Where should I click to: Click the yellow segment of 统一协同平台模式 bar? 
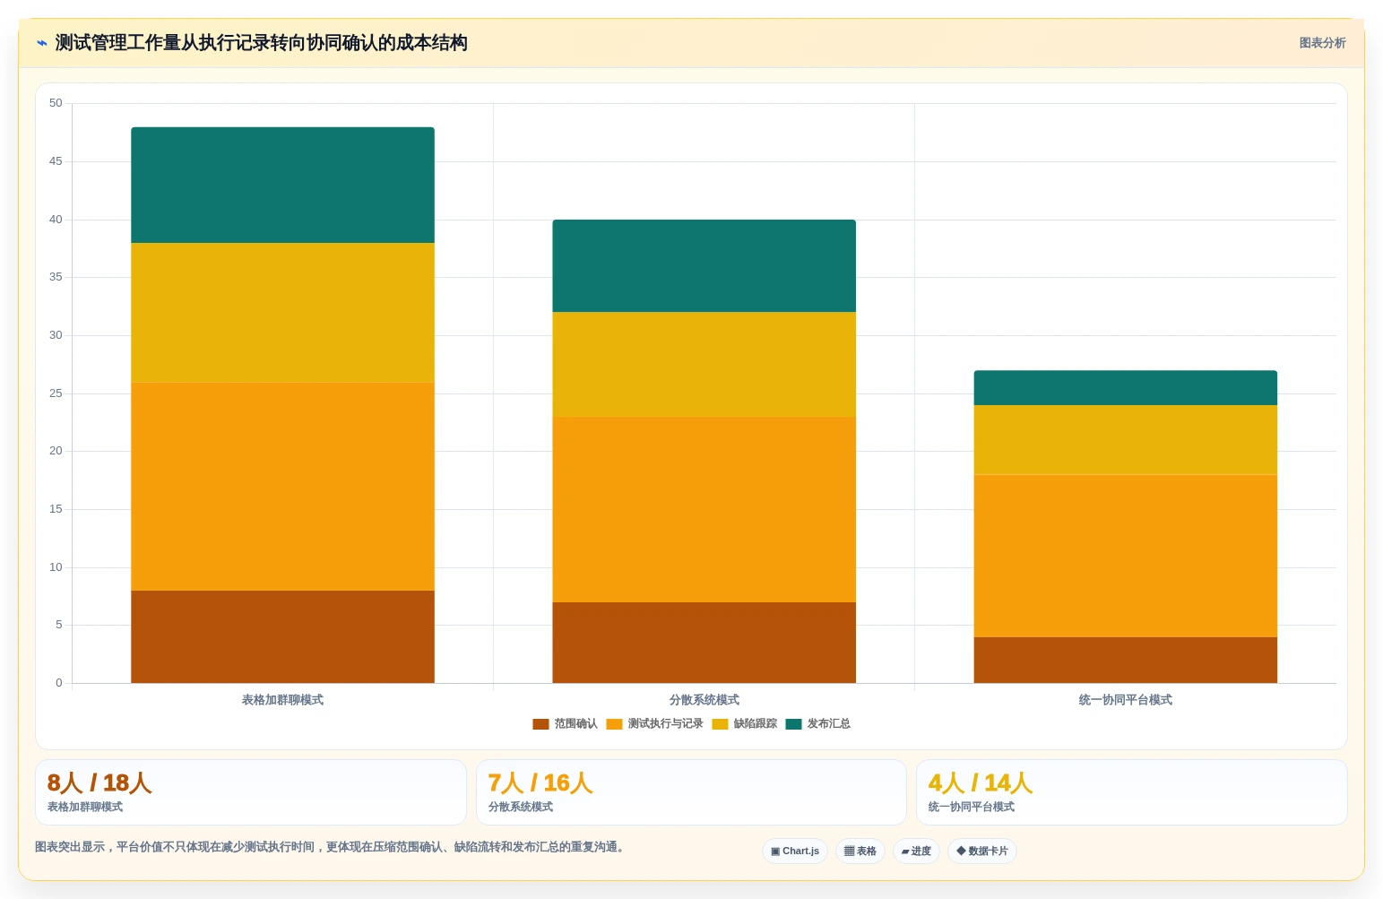(1125, 440)
